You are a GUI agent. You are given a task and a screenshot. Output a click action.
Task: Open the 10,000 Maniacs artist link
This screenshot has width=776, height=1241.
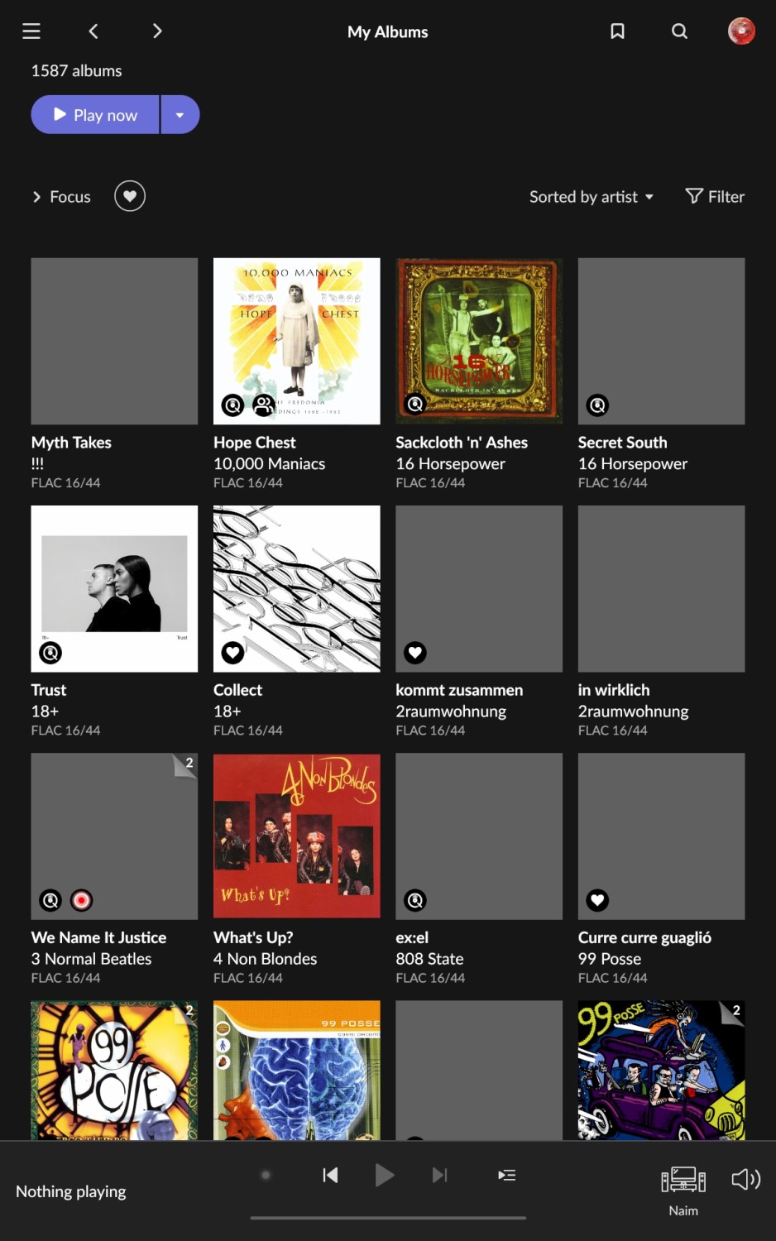(269, 464)
